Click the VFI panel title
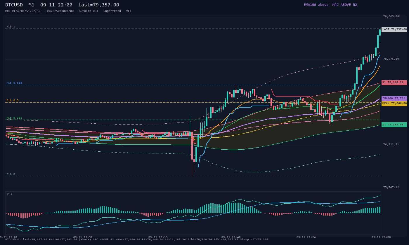 (x=10, y=194)
